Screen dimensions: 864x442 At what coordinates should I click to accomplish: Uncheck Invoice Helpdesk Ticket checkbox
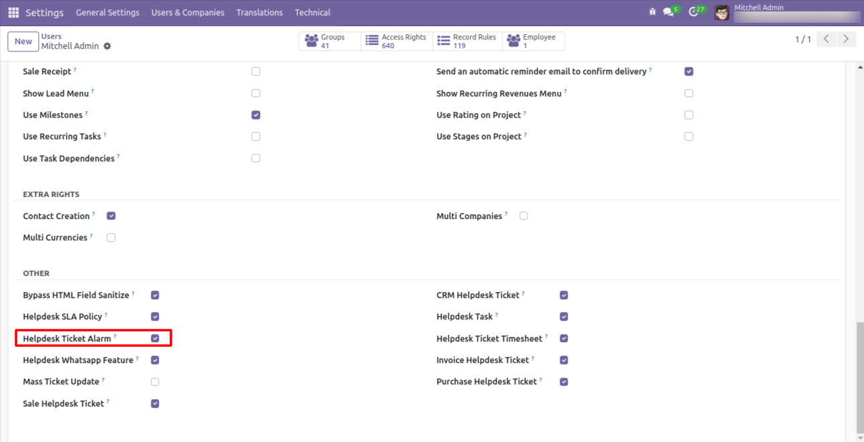(x=564, y=360)
